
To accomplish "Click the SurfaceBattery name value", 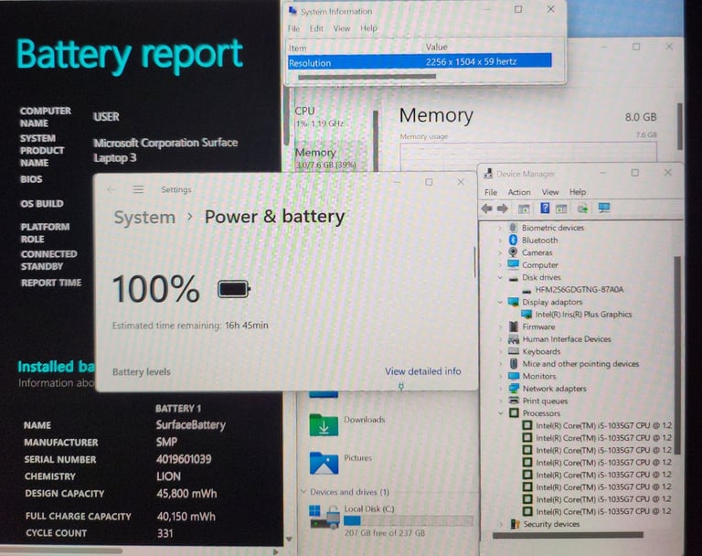I will (191, 424).
